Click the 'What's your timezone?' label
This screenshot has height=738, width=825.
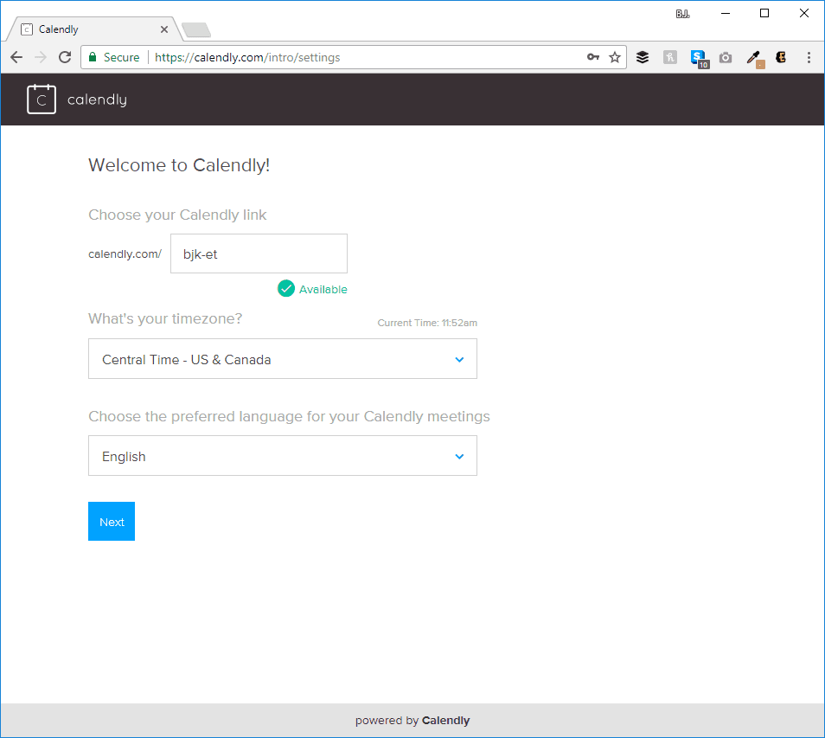(x=165, y=318)
